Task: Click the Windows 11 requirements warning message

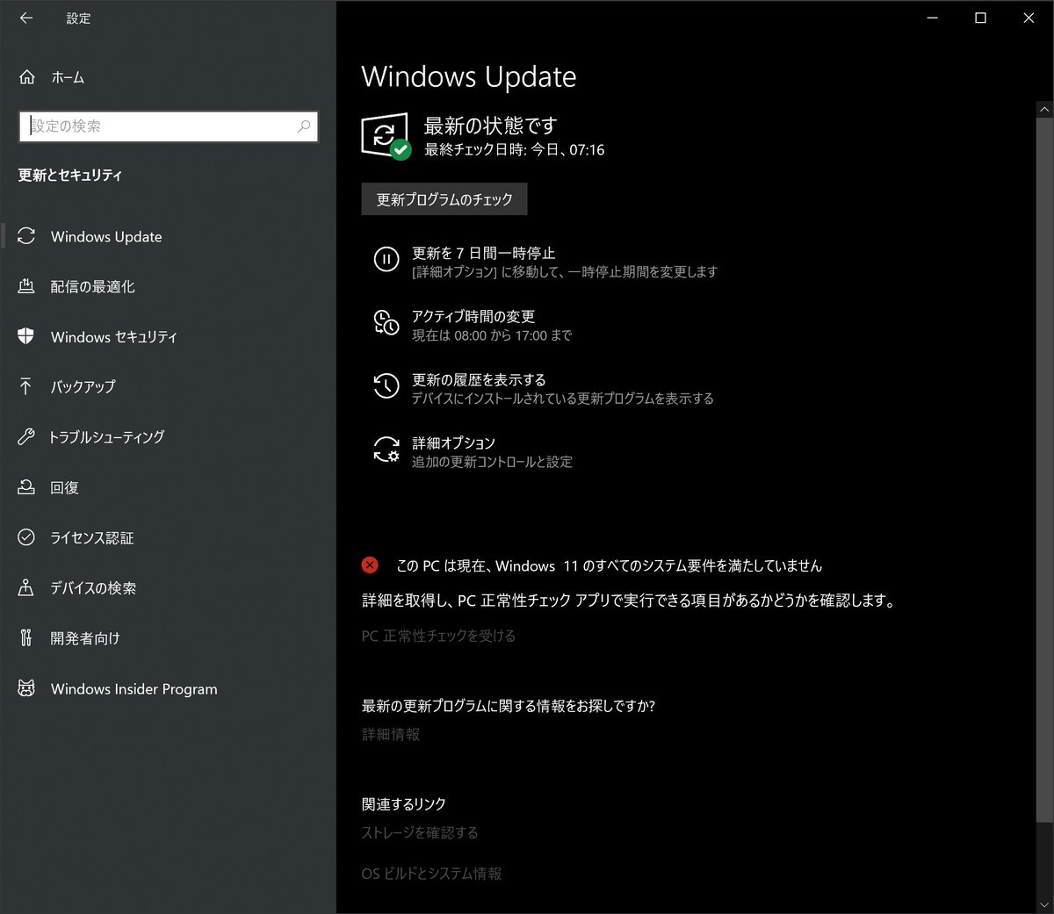Action: (609, 565)
